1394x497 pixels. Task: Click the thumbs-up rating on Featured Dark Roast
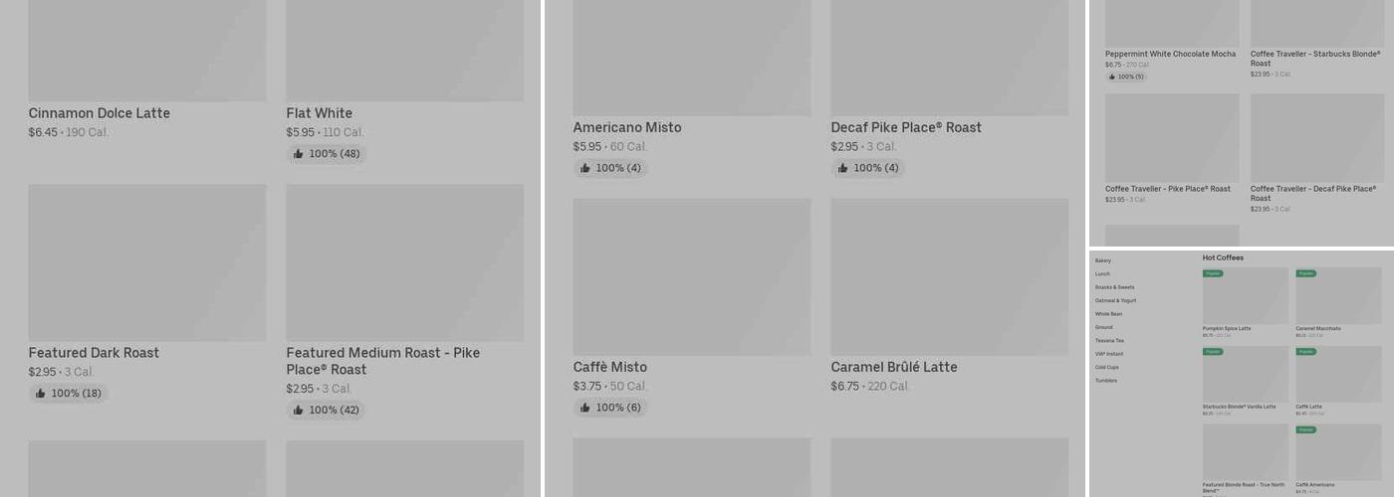[41, 394]
